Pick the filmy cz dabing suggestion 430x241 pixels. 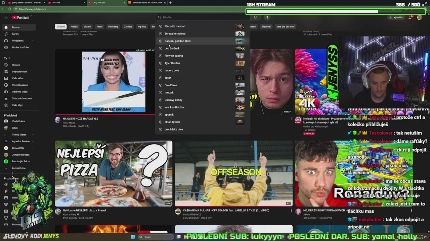pyautogui.click(x=203, y=56)
